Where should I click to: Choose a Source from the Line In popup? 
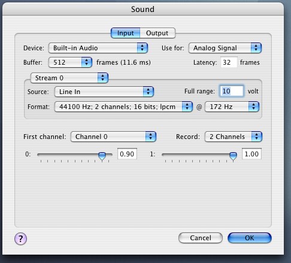click(104, 92)
